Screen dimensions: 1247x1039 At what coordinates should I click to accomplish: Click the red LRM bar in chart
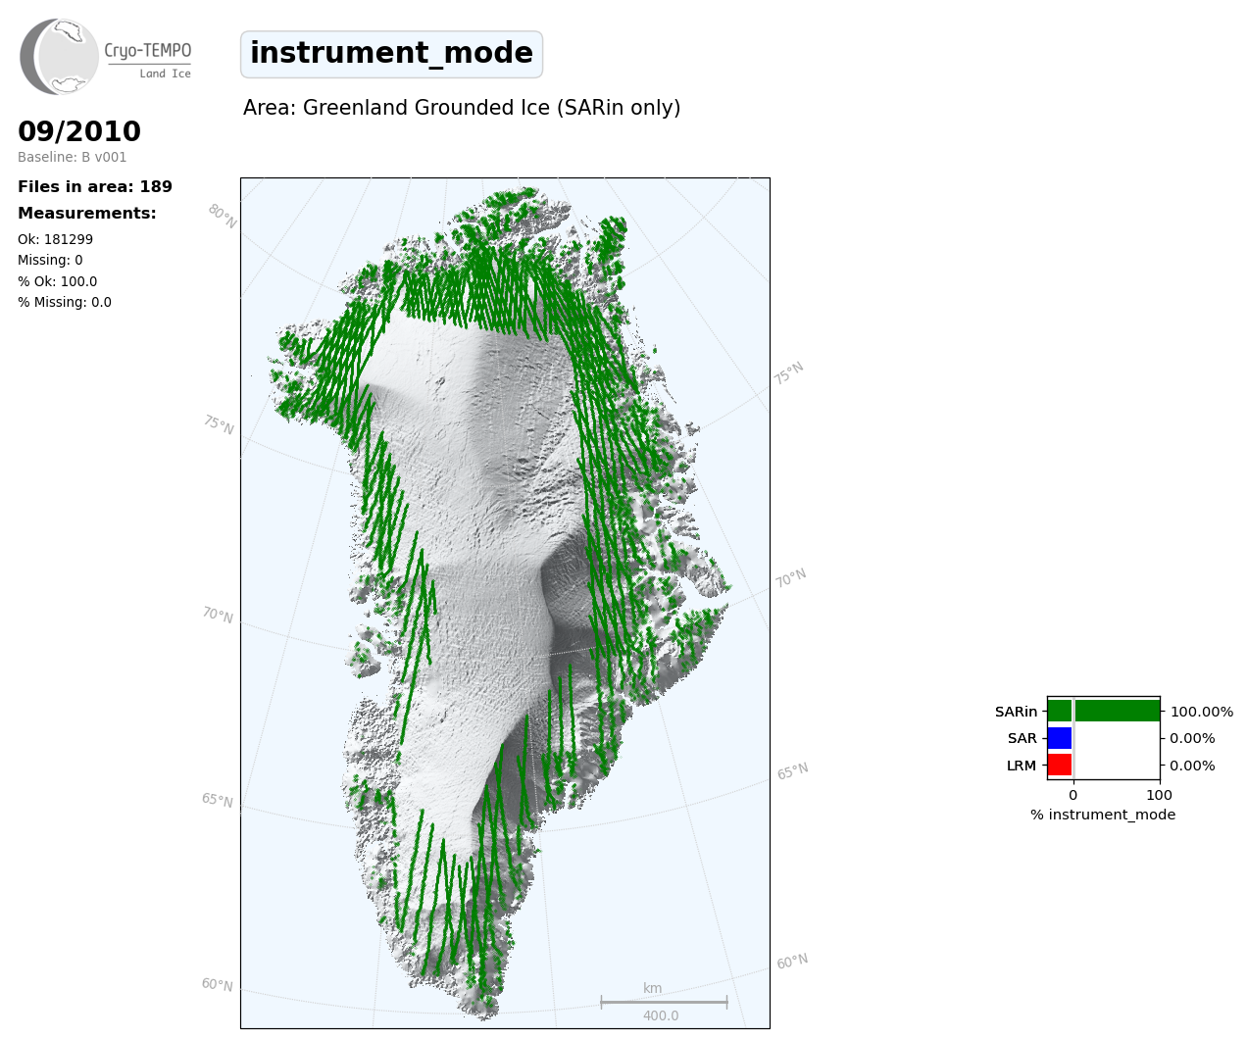click(x=1059, y=765)
